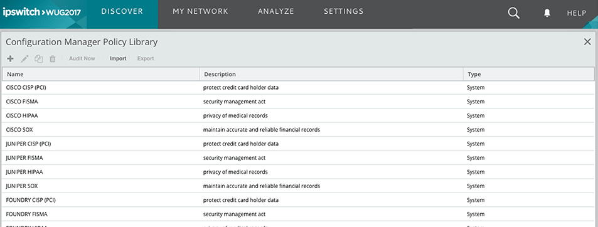This screenshot has height=227, width=598.
Task: Click the JUNIPER HIPAA row's description
Action: [235, 172]
